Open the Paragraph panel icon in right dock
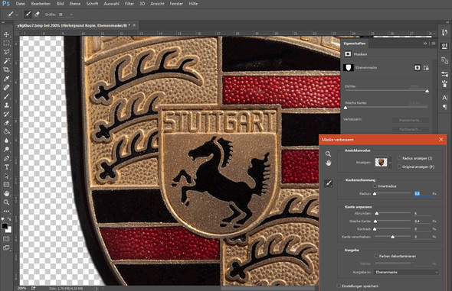This screenshot has height=291, width=452. click(444, 107)
